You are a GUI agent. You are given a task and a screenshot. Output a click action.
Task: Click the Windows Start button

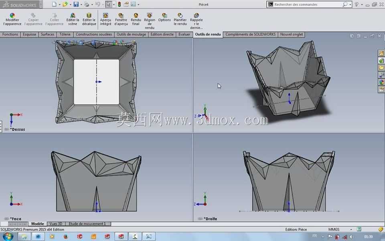[x=8, y=237]
